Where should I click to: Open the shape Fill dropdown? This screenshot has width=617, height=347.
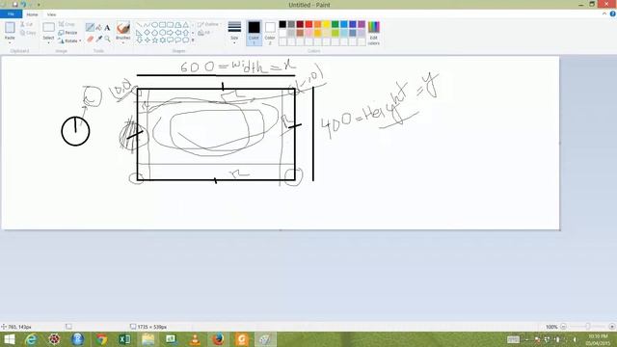click(x=205, y=33)
